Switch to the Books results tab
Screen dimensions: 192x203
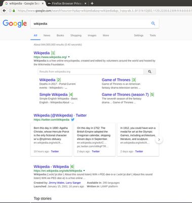point(60,36)
